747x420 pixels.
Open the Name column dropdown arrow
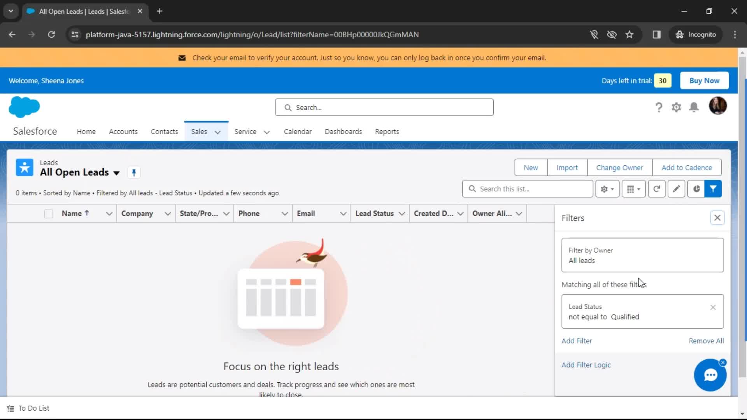tap(109, 214)
